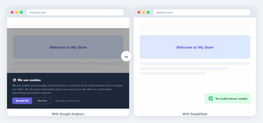The height and width of the screenshot is (123, 263).
Task: Click the 'No cookie banner needed' text
Action: pos(231,99)
